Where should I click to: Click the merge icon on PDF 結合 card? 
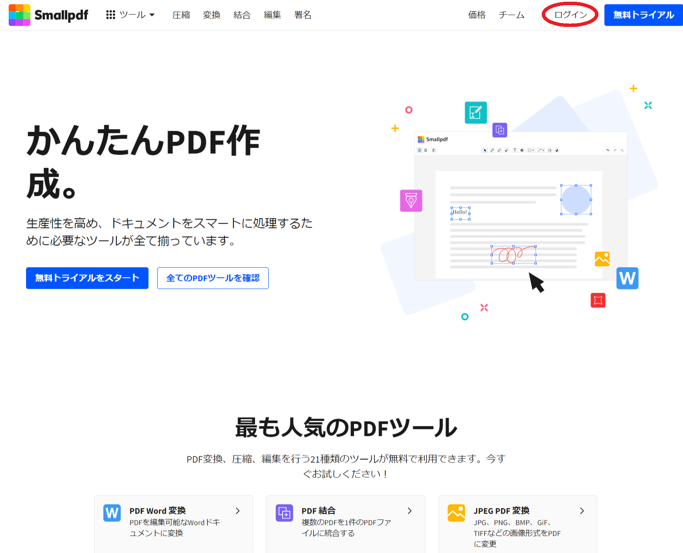coord(284,513)
